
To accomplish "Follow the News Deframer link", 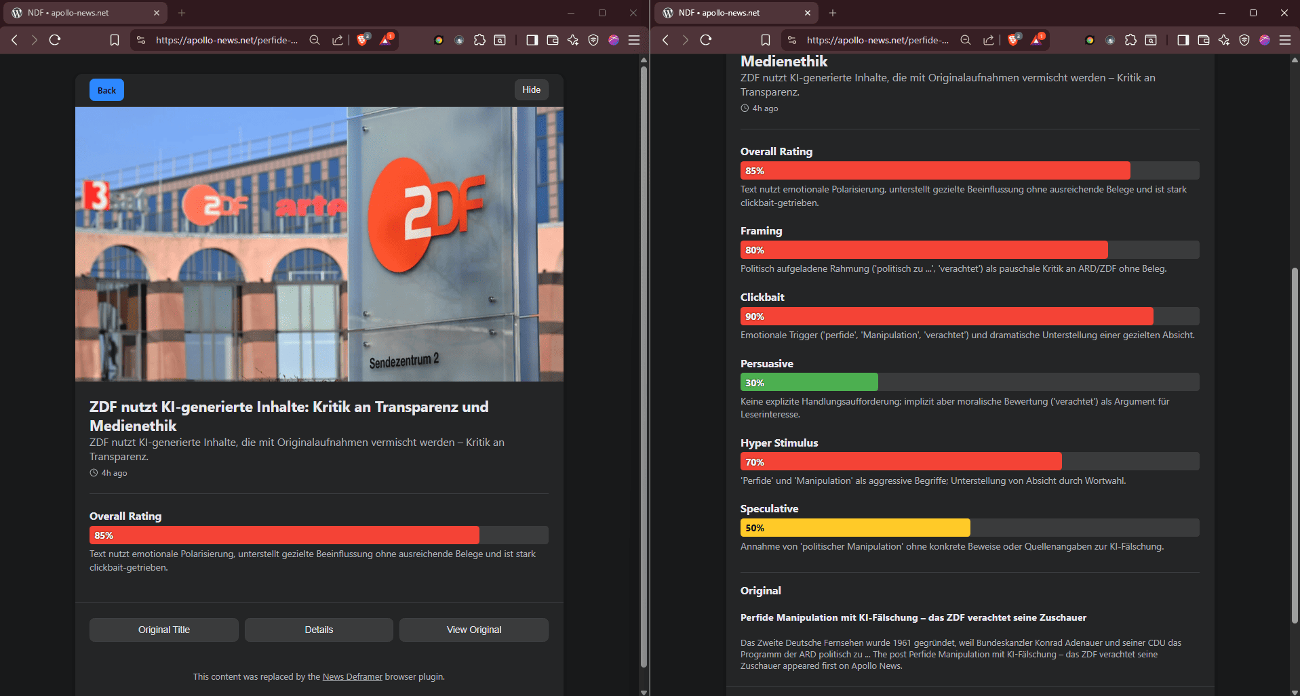I will click(x=352, y=676).
